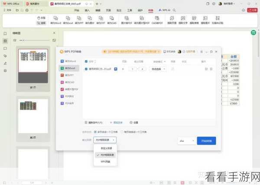Click the Convert to Excel ribbon icon
Screen dimensions: 260x185
(x=68, y=20)
